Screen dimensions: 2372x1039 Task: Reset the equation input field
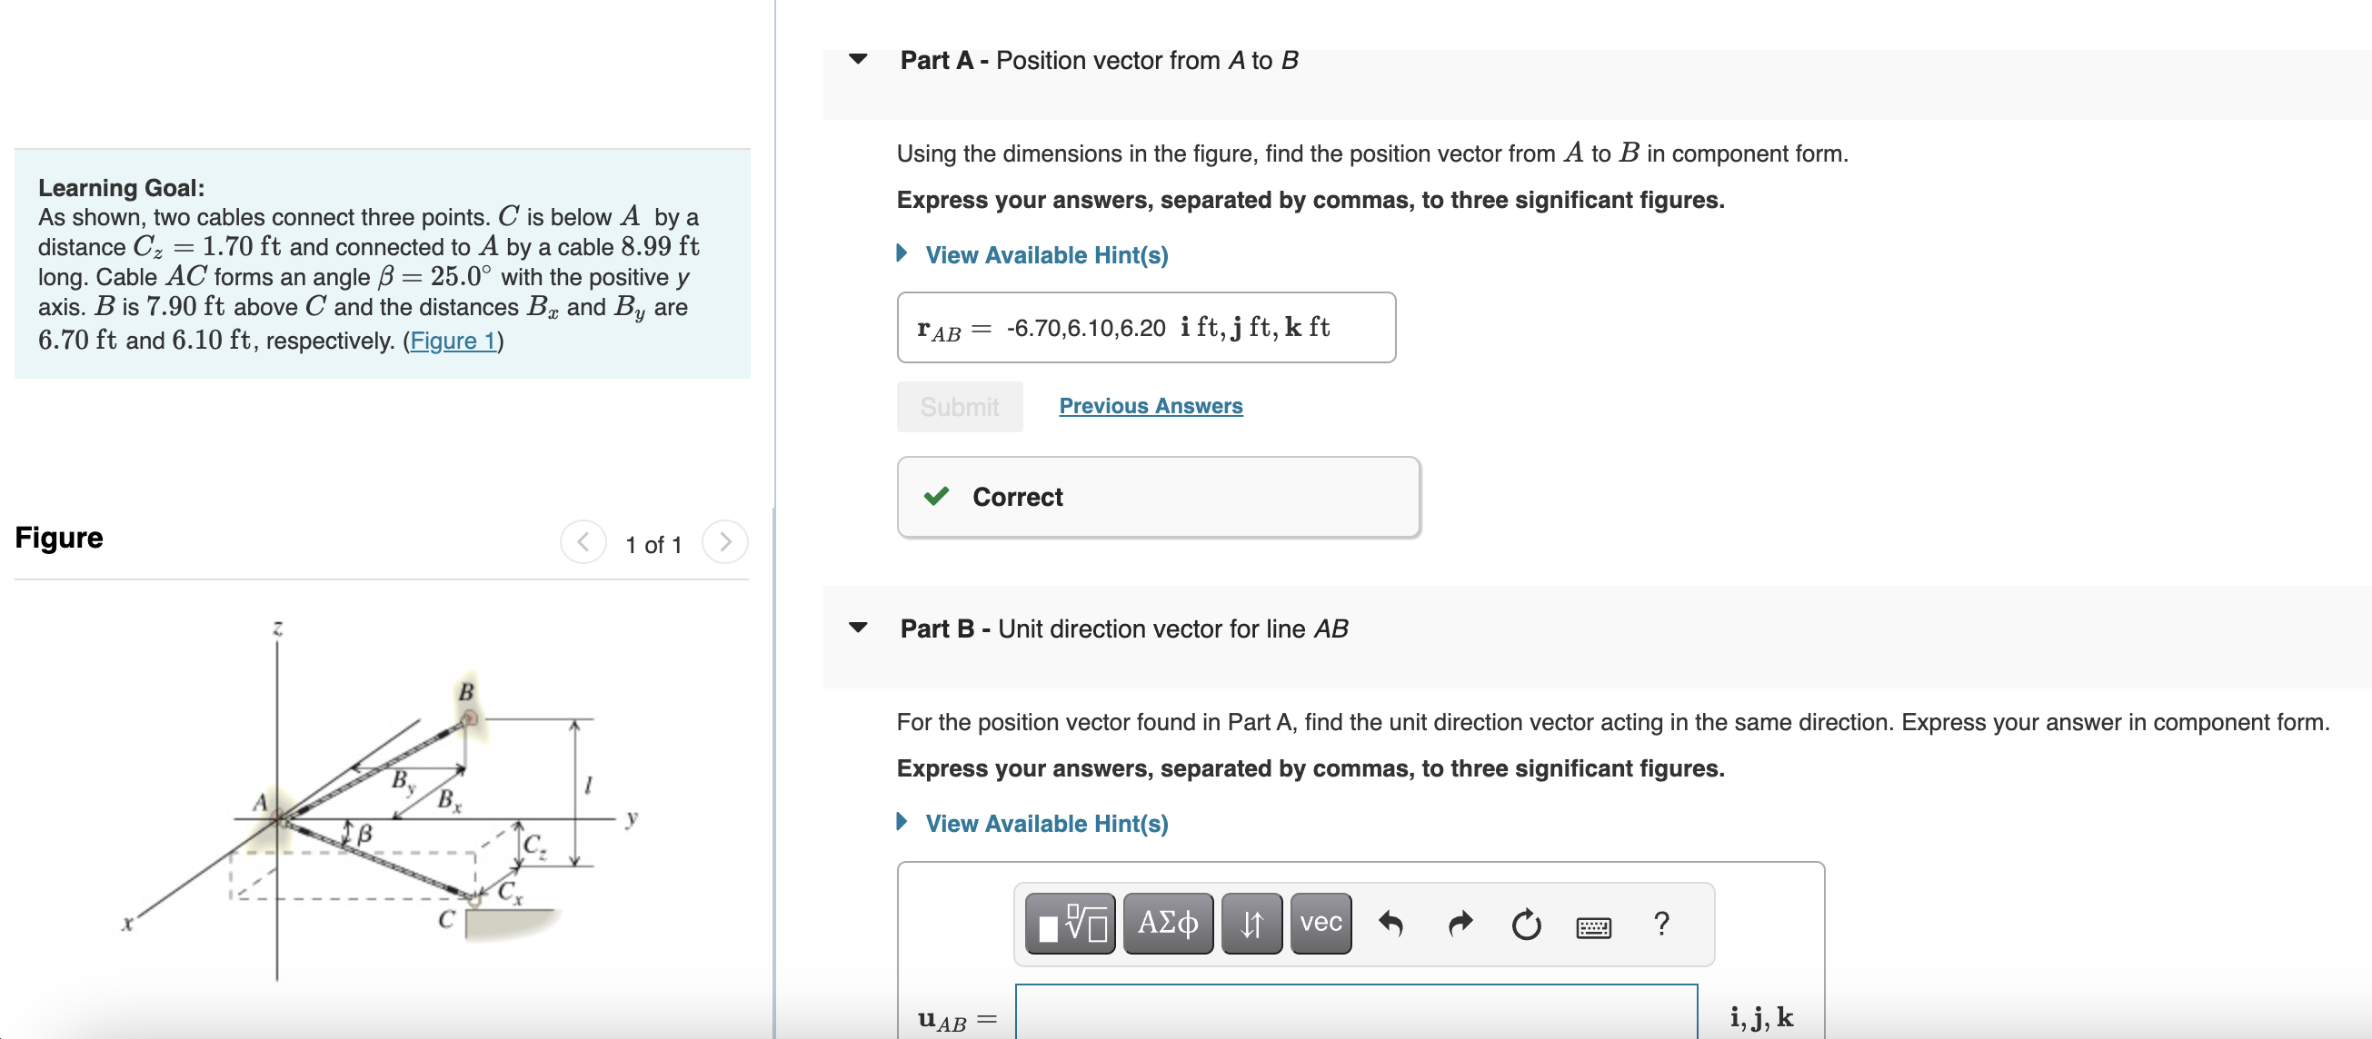click(x=1526, y=925)
